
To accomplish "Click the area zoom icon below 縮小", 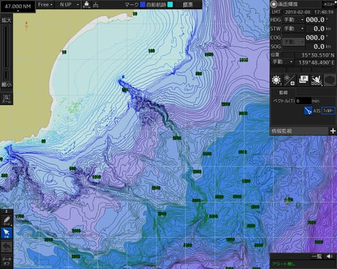I will [x=7, y=98].
